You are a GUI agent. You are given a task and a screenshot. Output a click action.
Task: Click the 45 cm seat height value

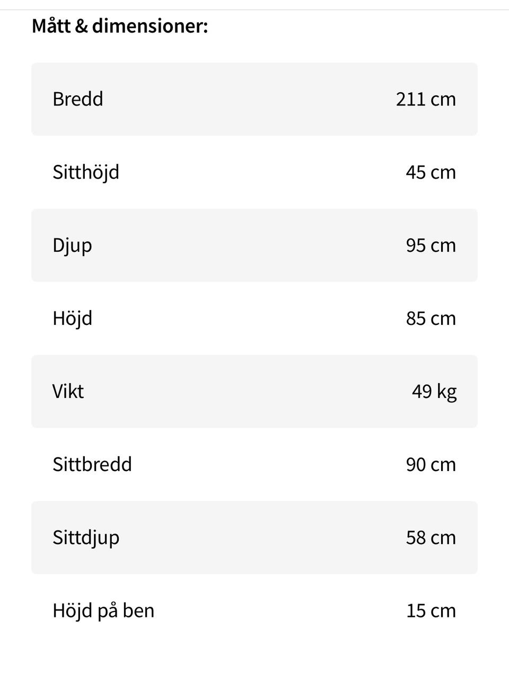click(x=431, y=172)
